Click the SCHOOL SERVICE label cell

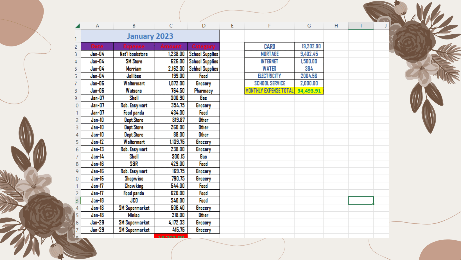pos(269,83)
